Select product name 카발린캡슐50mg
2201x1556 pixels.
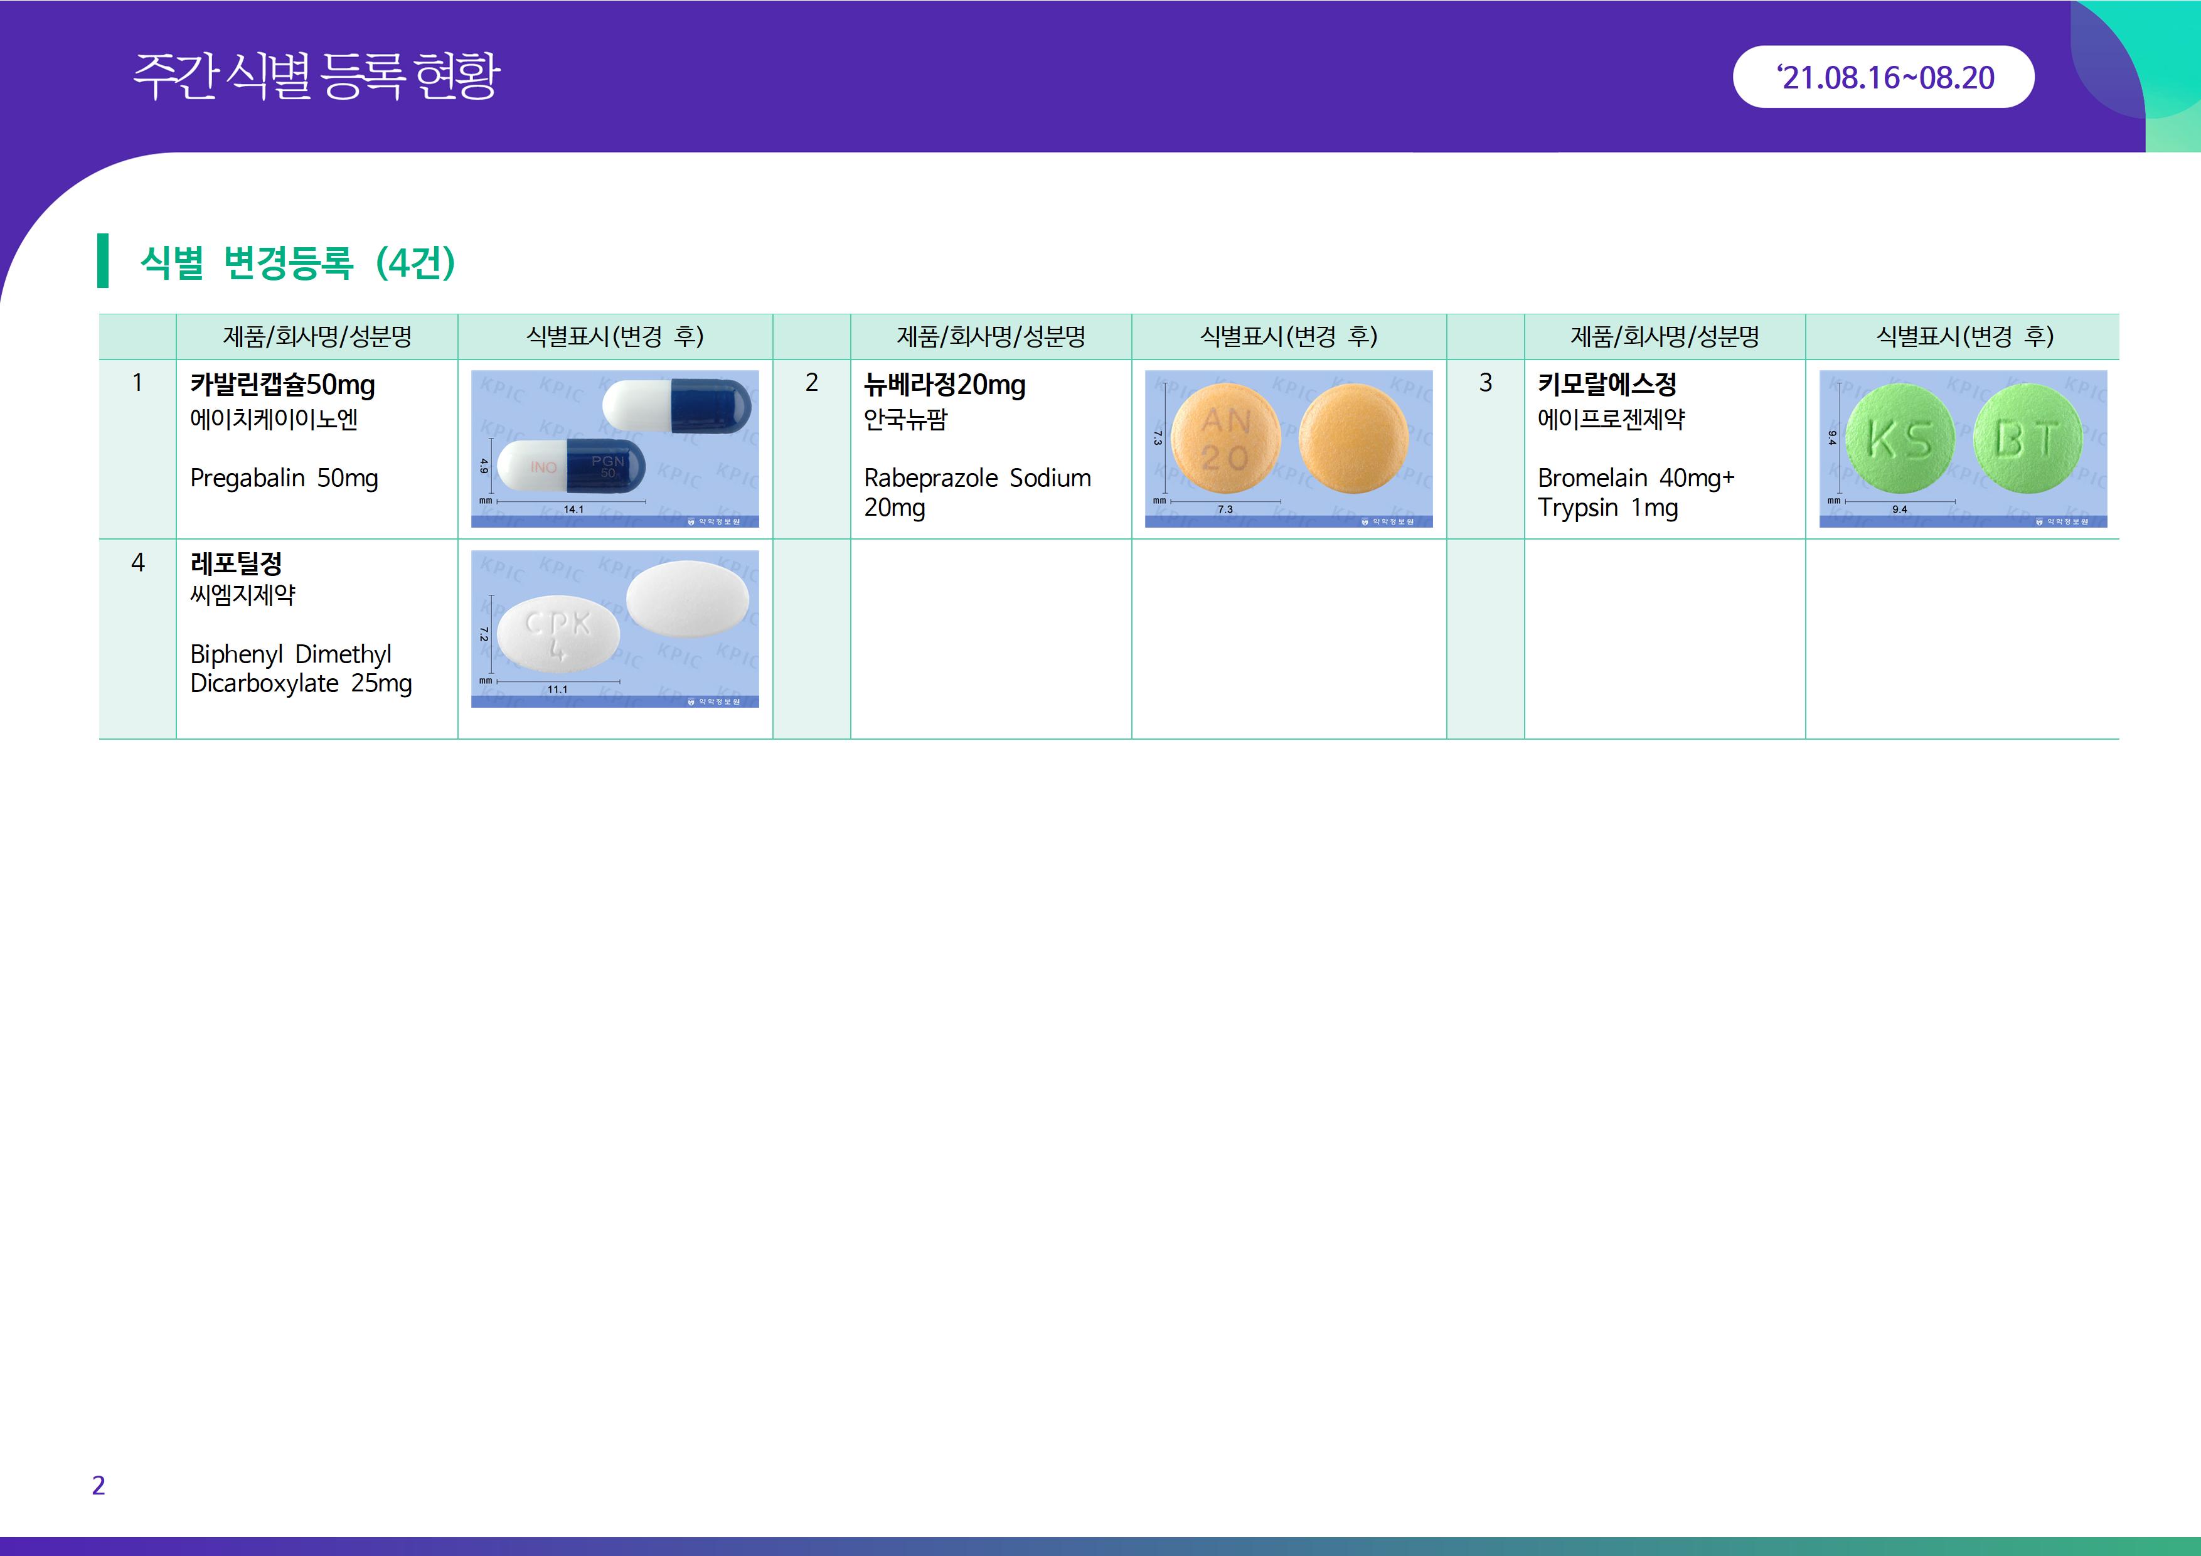pyautogui.click(x=283, y=385)
